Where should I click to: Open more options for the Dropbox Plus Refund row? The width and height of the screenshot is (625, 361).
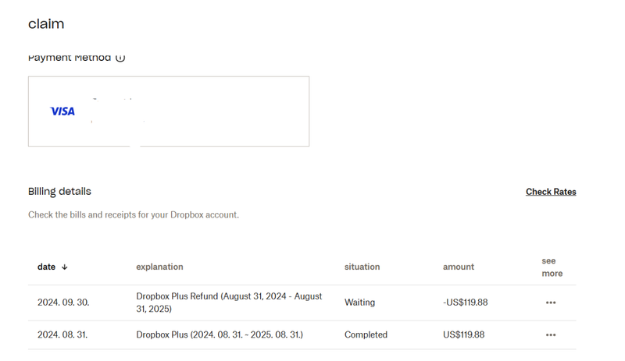point(551,303)
